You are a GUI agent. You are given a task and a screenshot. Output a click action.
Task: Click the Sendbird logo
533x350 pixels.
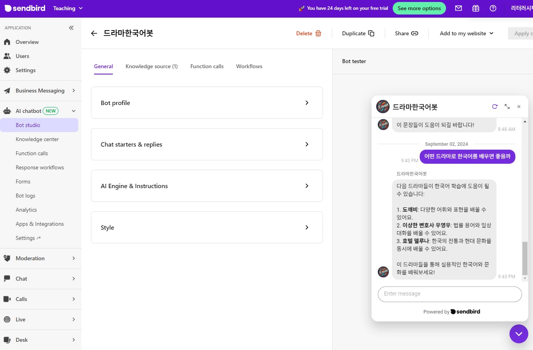pos(25,8)
